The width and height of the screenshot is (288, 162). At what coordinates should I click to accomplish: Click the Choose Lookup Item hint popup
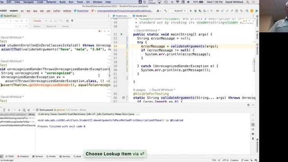115,154
